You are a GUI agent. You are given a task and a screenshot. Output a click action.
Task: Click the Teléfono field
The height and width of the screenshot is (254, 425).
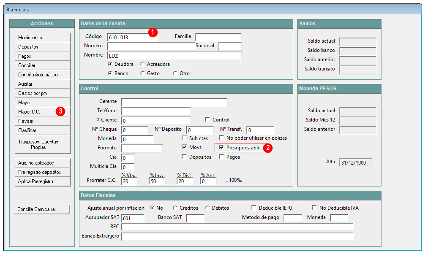[x=155, y=111]
